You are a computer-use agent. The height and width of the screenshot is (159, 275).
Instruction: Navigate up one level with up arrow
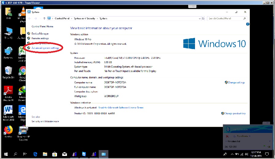click(x=44, y=19)
